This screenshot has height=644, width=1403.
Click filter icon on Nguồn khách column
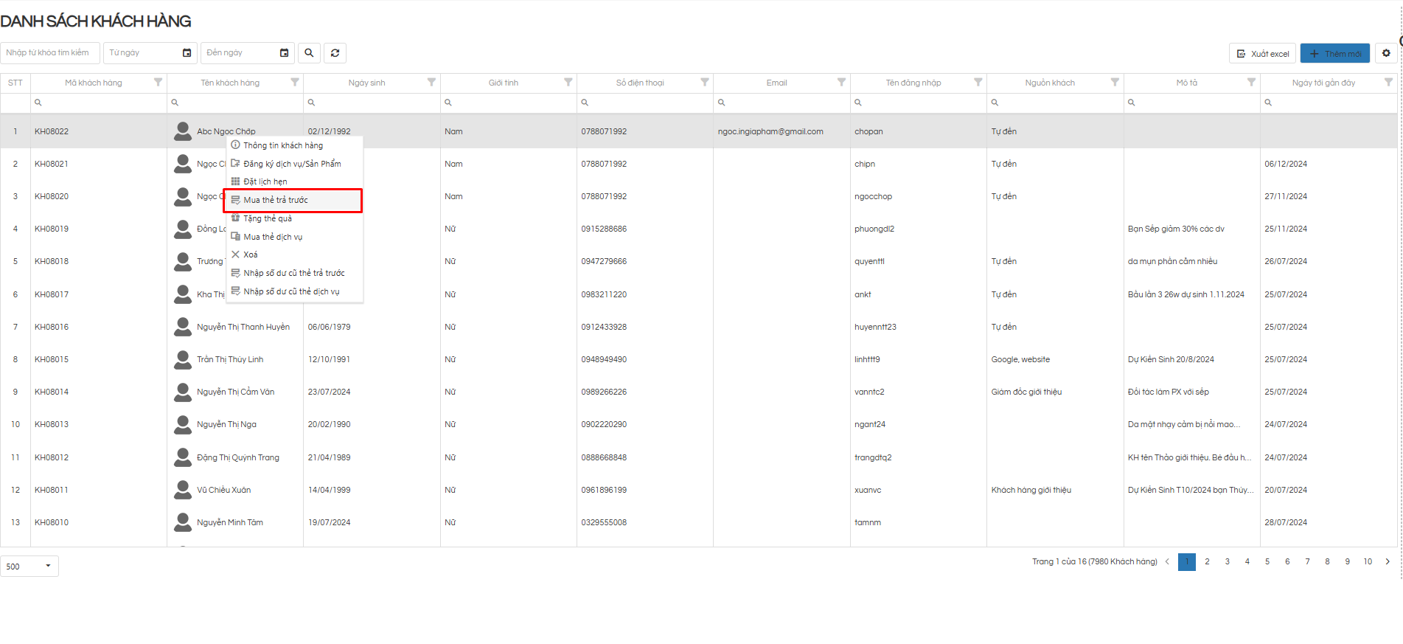click(x=1115, y=83)
